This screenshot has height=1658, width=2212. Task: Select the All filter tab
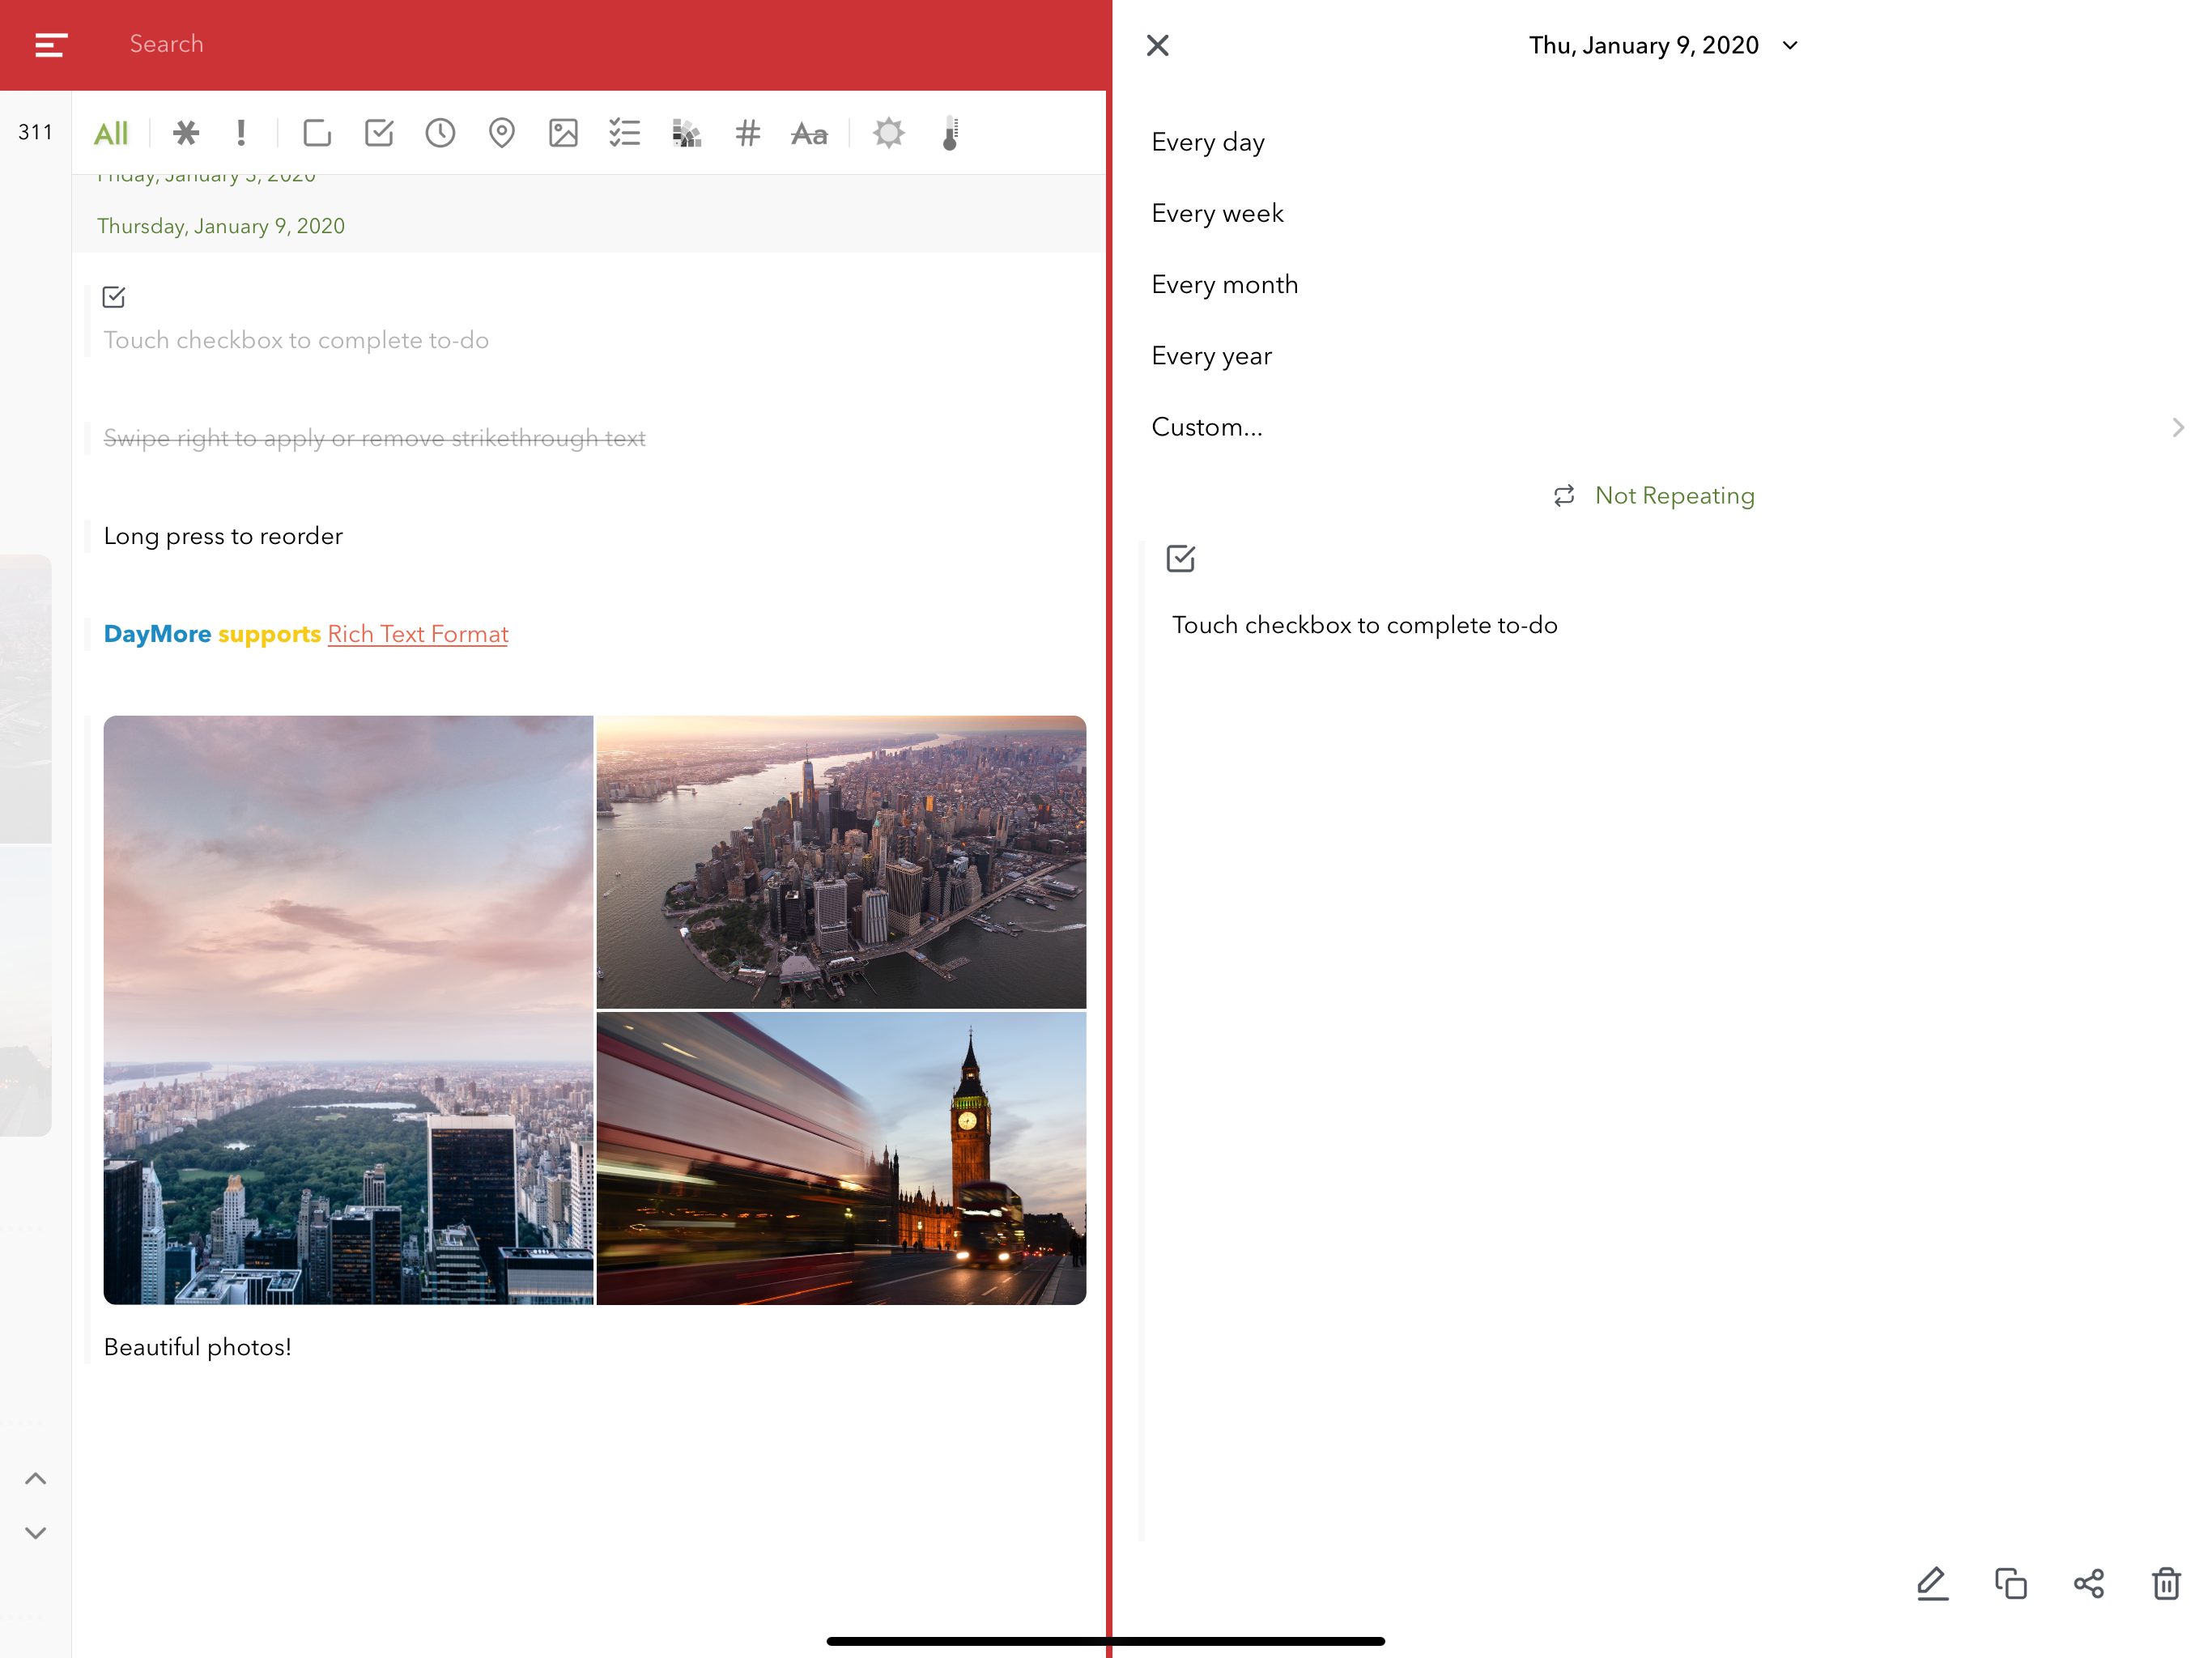pyautogui.click(x=111, y=133)
